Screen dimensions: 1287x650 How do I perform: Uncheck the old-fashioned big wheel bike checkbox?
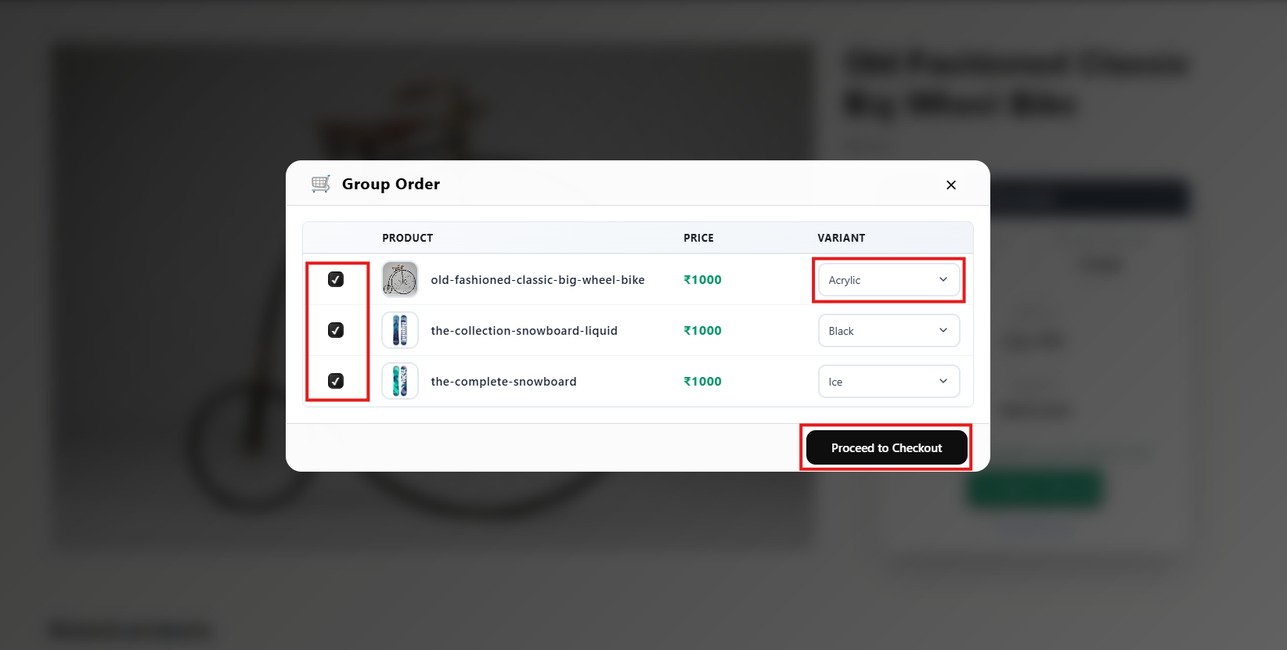336,279
